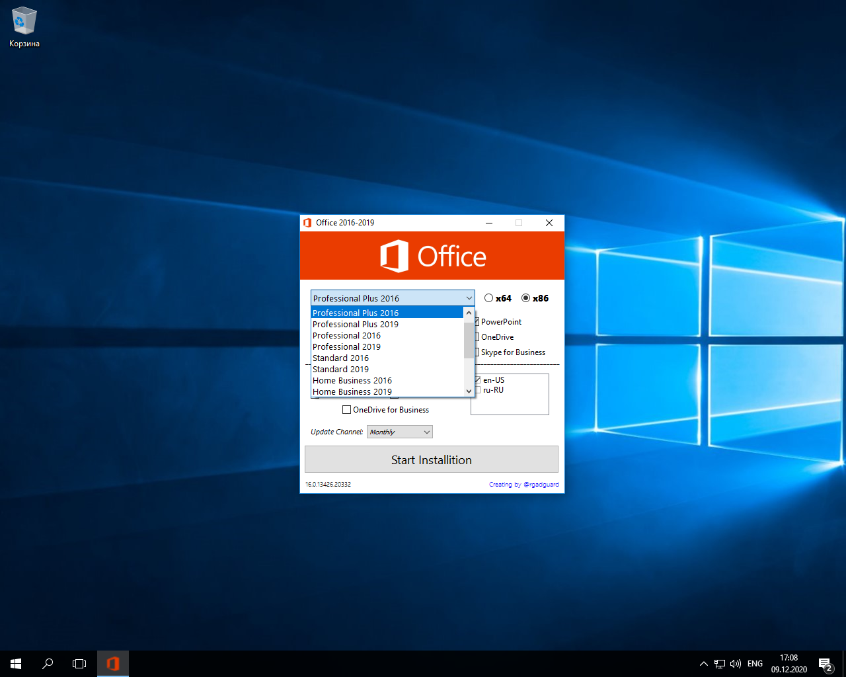Open taskbar search magnifier

tap(48, 664)
